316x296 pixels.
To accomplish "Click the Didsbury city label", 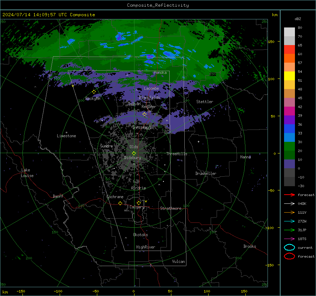I will (x=132, y=158).
